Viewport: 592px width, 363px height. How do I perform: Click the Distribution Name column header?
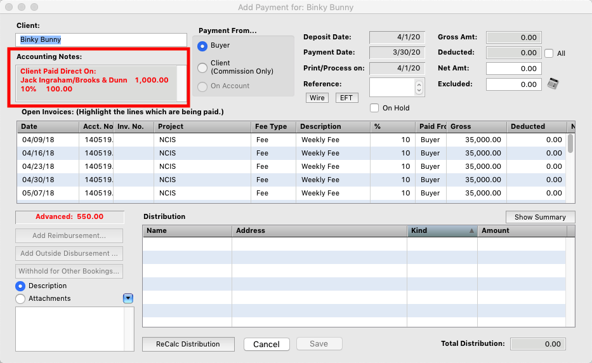(187, 230)
